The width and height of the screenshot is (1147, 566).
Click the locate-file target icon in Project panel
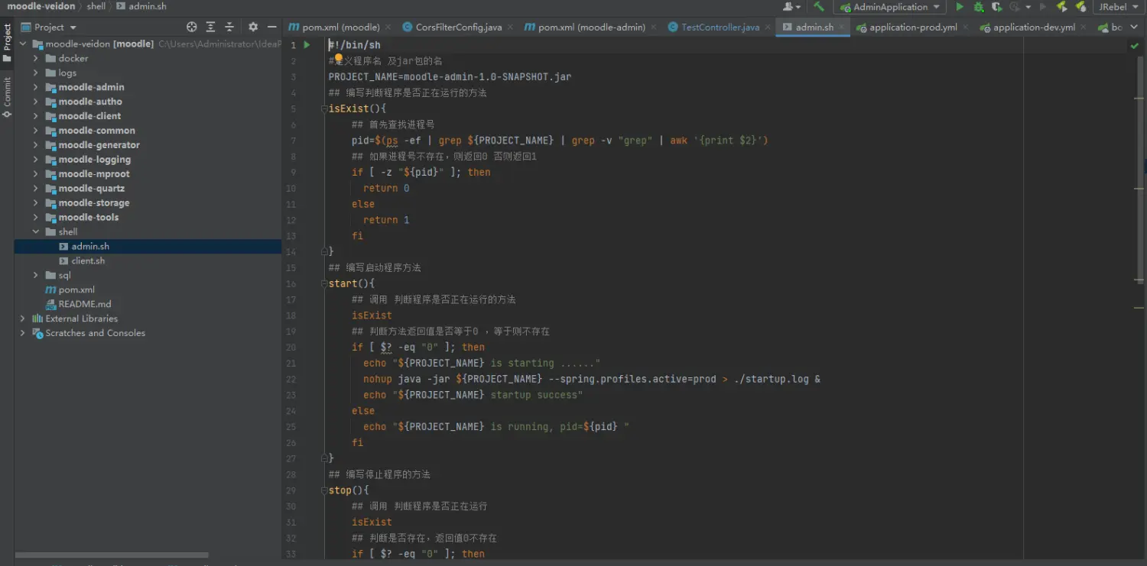tap(192, 27)
